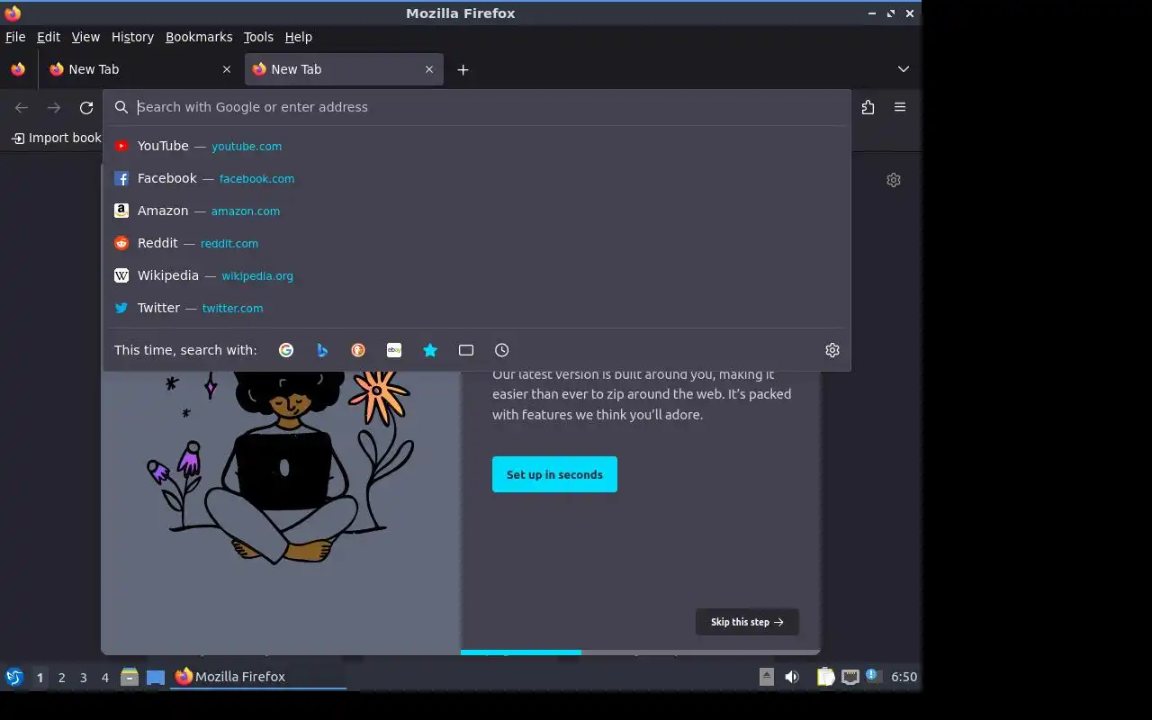Open the network tray icon
Screen dimensions: 1152x720
(850, 677)
